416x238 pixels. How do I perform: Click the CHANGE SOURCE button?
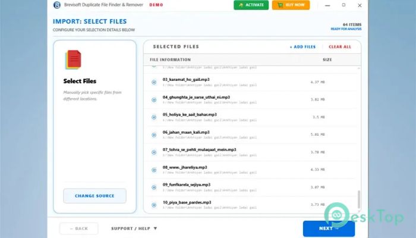pyautogui.click(x=94, y=196)
